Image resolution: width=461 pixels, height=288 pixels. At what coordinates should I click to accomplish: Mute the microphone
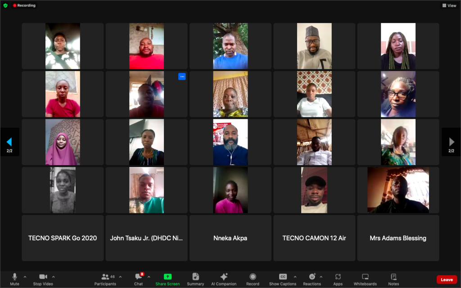coord(14,279)
